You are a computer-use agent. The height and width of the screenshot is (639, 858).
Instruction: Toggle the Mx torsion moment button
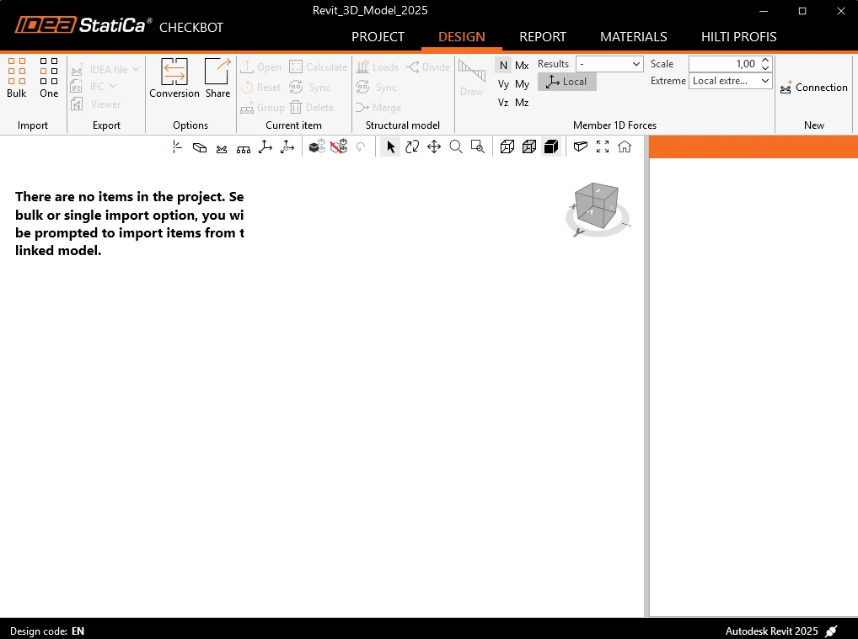coord(522,65)
